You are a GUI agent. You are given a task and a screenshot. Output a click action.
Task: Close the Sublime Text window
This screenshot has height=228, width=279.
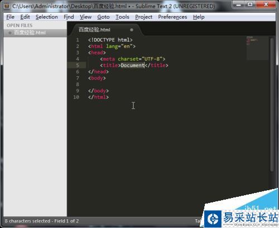pyautogui.click(x=266, y=4)
